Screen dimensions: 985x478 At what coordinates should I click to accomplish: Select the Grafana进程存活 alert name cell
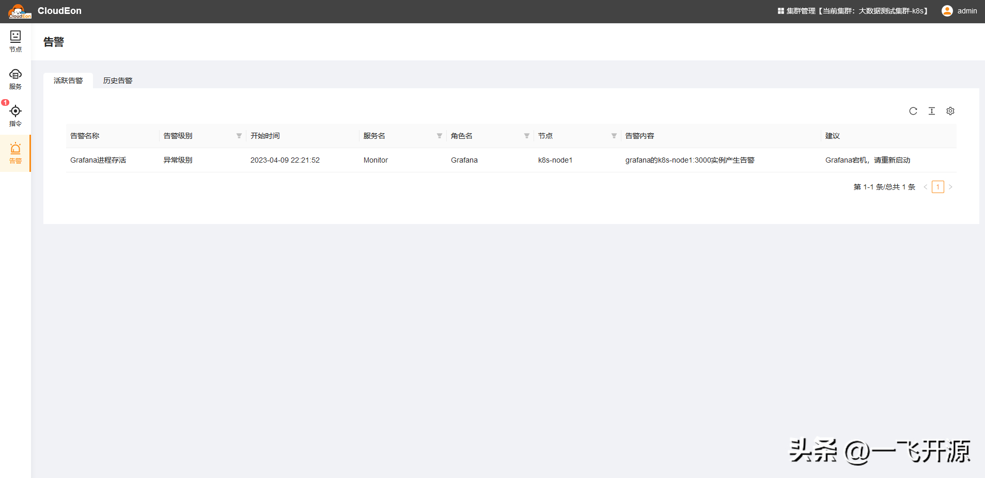point(98,160)
